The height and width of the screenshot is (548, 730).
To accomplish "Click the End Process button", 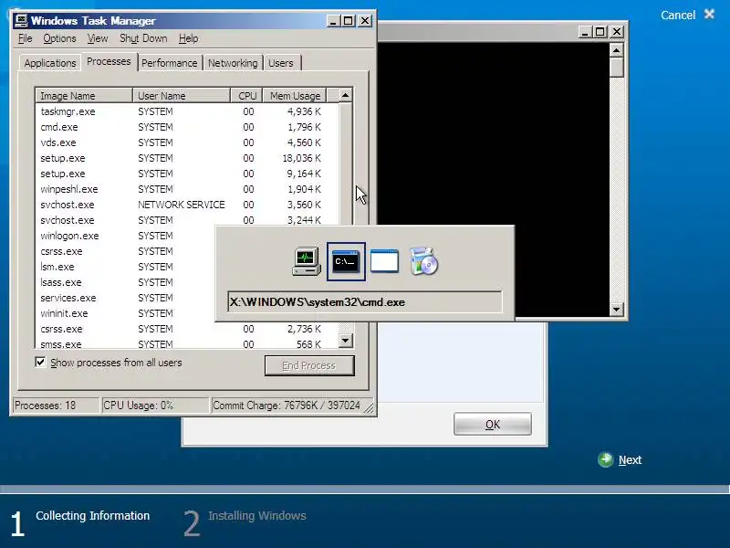I will tap(309, 366).
